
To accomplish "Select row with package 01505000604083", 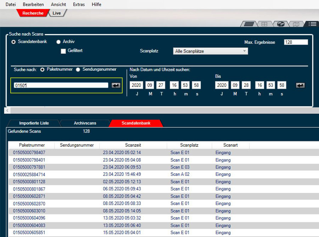I will coord(164,225).
